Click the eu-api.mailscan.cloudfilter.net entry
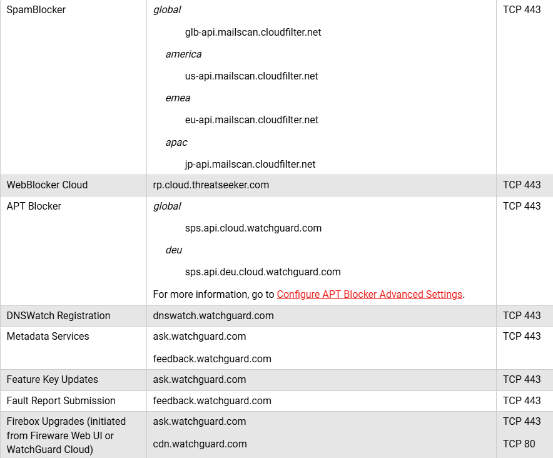 tap(251, 120)
